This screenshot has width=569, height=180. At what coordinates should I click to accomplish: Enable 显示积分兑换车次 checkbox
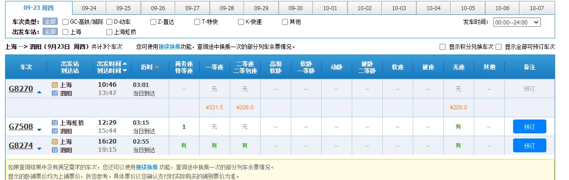[x=442, y=47]
